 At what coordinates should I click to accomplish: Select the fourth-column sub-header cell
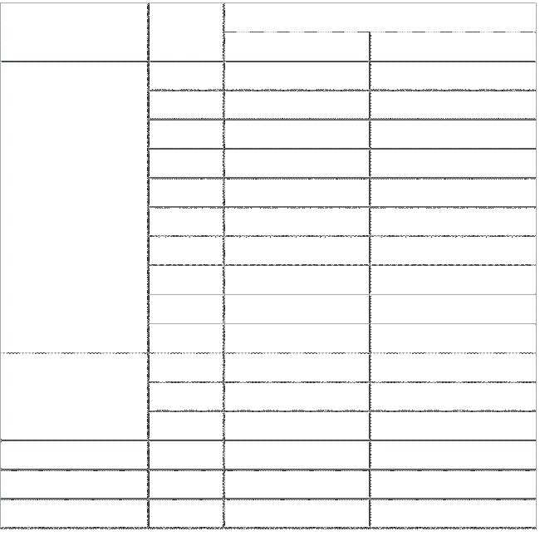[453, 47]
